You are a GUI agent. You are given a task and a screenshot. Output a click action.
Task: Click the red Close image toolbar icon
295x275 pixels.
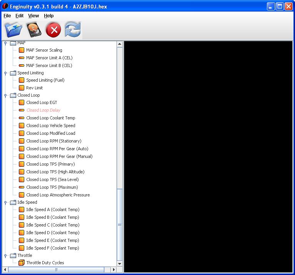tap(53, 30)
